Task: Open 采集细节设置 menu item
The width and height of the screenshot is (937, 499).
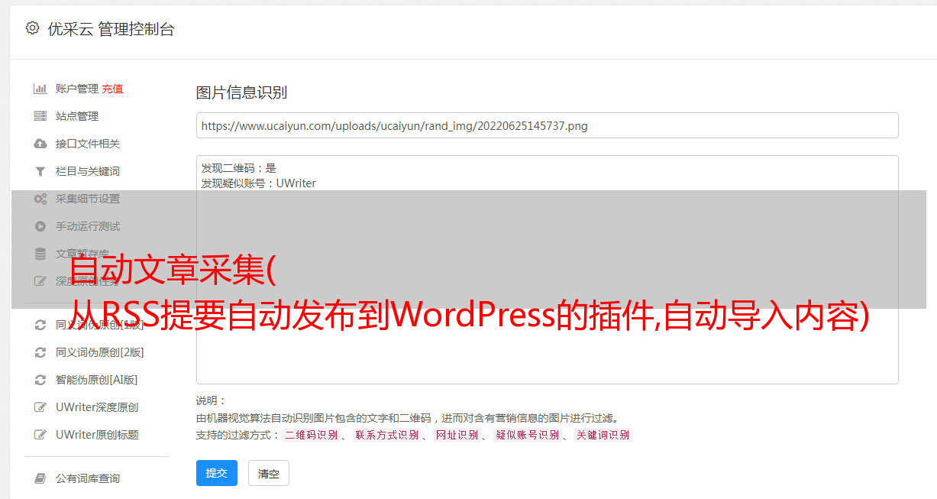Action: pos(88,199)
